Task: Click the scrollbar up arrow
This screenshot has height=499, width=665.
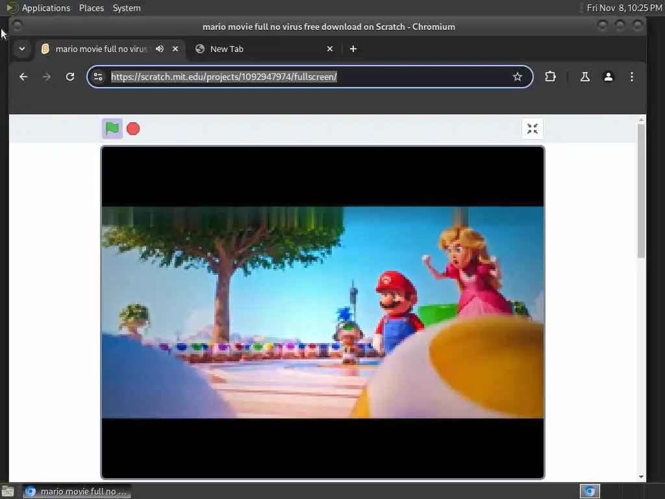Action: [641, 120]
